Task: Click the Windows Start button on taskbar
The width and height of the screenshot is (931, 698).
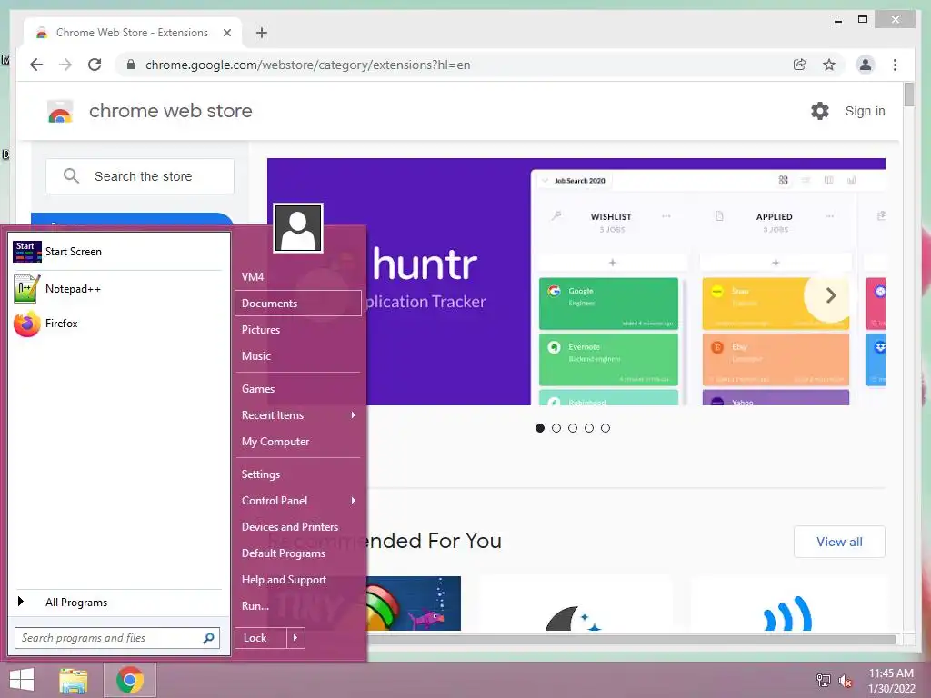Action: pos(22,680)
